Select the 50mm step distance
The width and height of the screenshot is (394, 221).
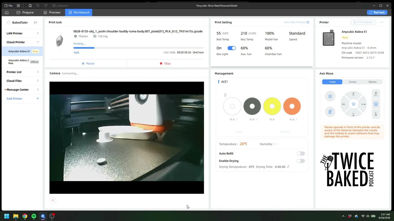[372, 82]
